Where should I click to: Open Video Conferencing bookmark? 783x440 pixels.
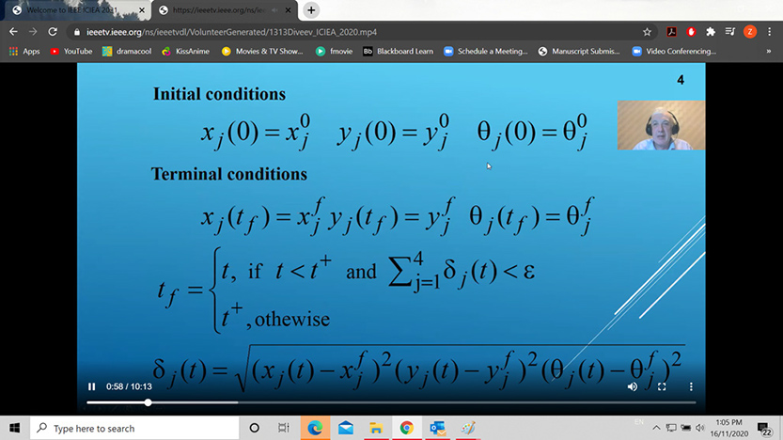pyautogui.click(x=674, y=52)
